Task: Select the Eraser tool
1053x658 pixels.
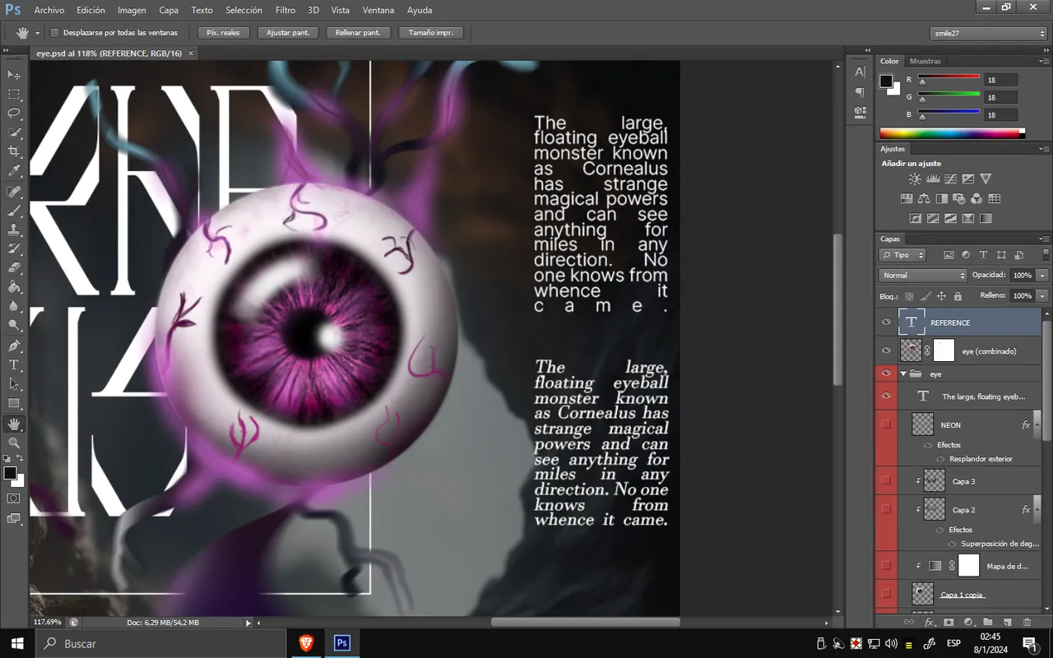Action: point(14,268)
